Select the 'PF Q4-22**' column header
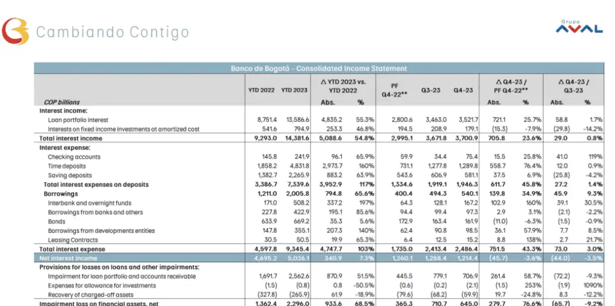Image resolution: width=615 pixels, height=306 pixels. point(395,90)
